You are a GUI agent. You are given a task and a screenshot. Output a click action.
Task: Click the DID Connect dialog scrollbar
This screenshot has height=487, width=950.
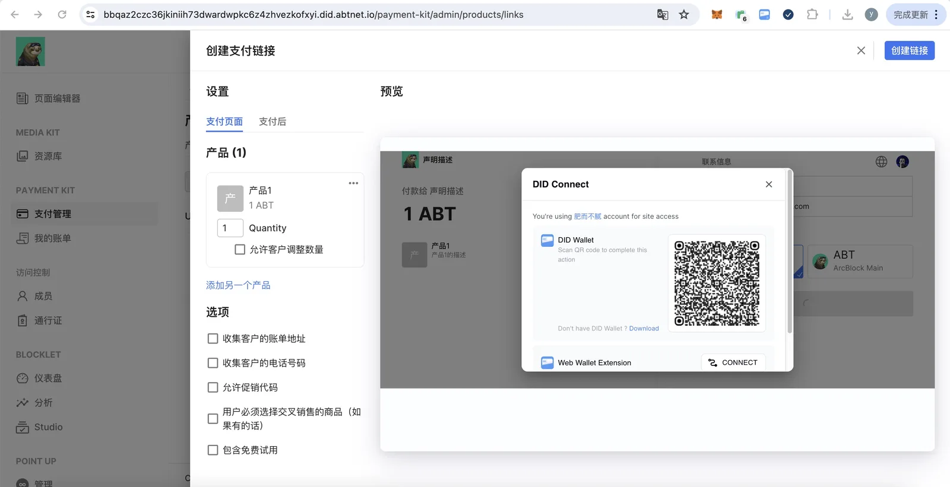[790, 252]
